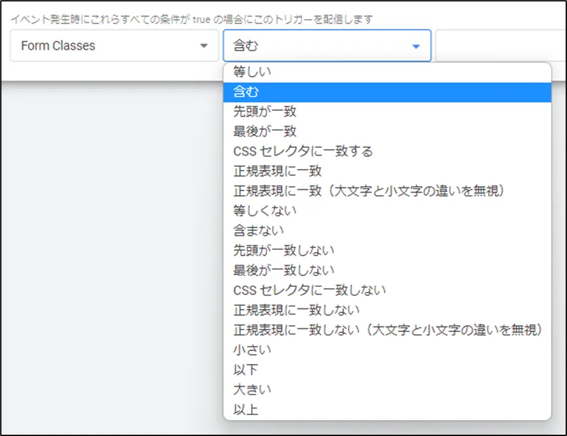Screen dimensions: 567x436
Task: Select 以下 comparison operator
Action: pos(246,370)
